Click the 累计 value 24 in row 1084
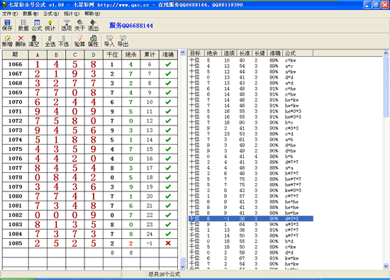 (x=150, y=234)
